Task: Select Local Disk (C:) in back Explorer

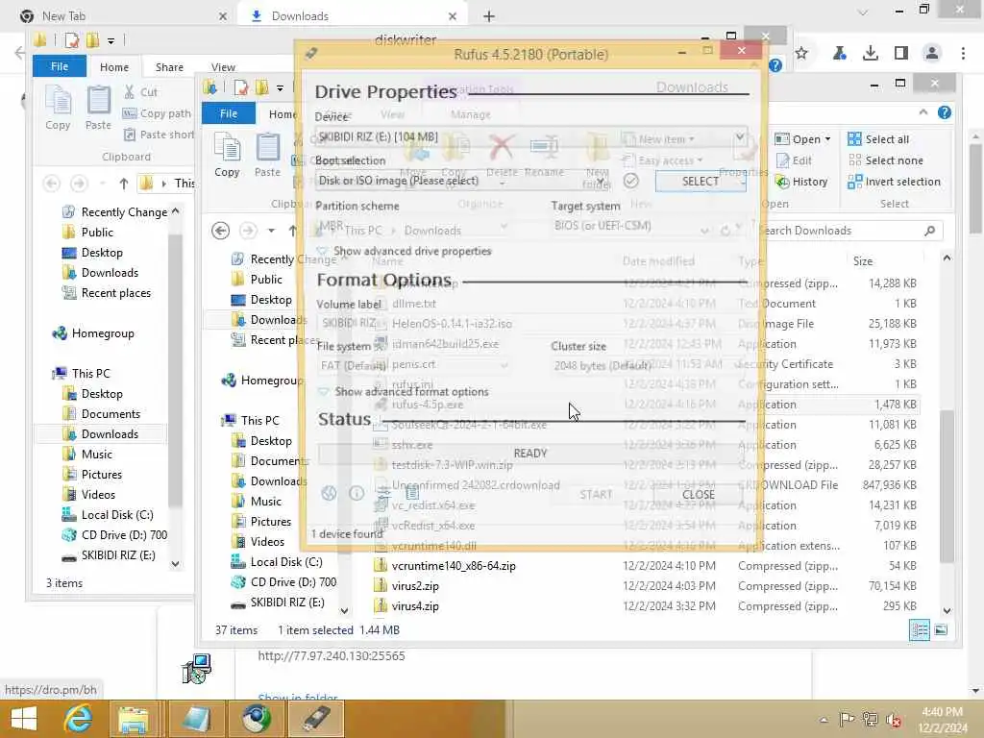Action: click(x=116, y=515)
